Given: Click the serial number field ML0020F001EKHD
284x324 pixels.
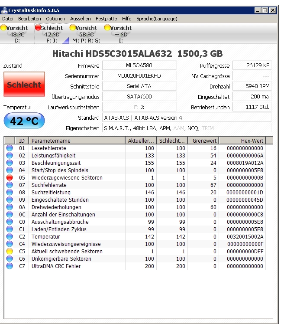Looking at the screenshot, I should click(x=139, y=75).
